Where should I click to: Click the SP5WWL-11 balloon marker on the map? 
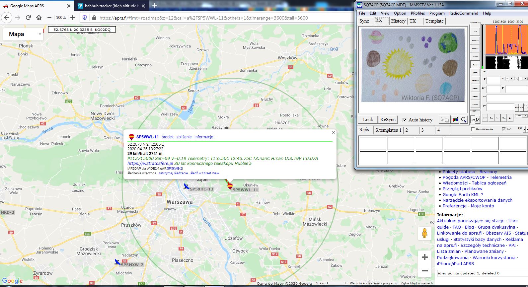click(x=230, y=186)
